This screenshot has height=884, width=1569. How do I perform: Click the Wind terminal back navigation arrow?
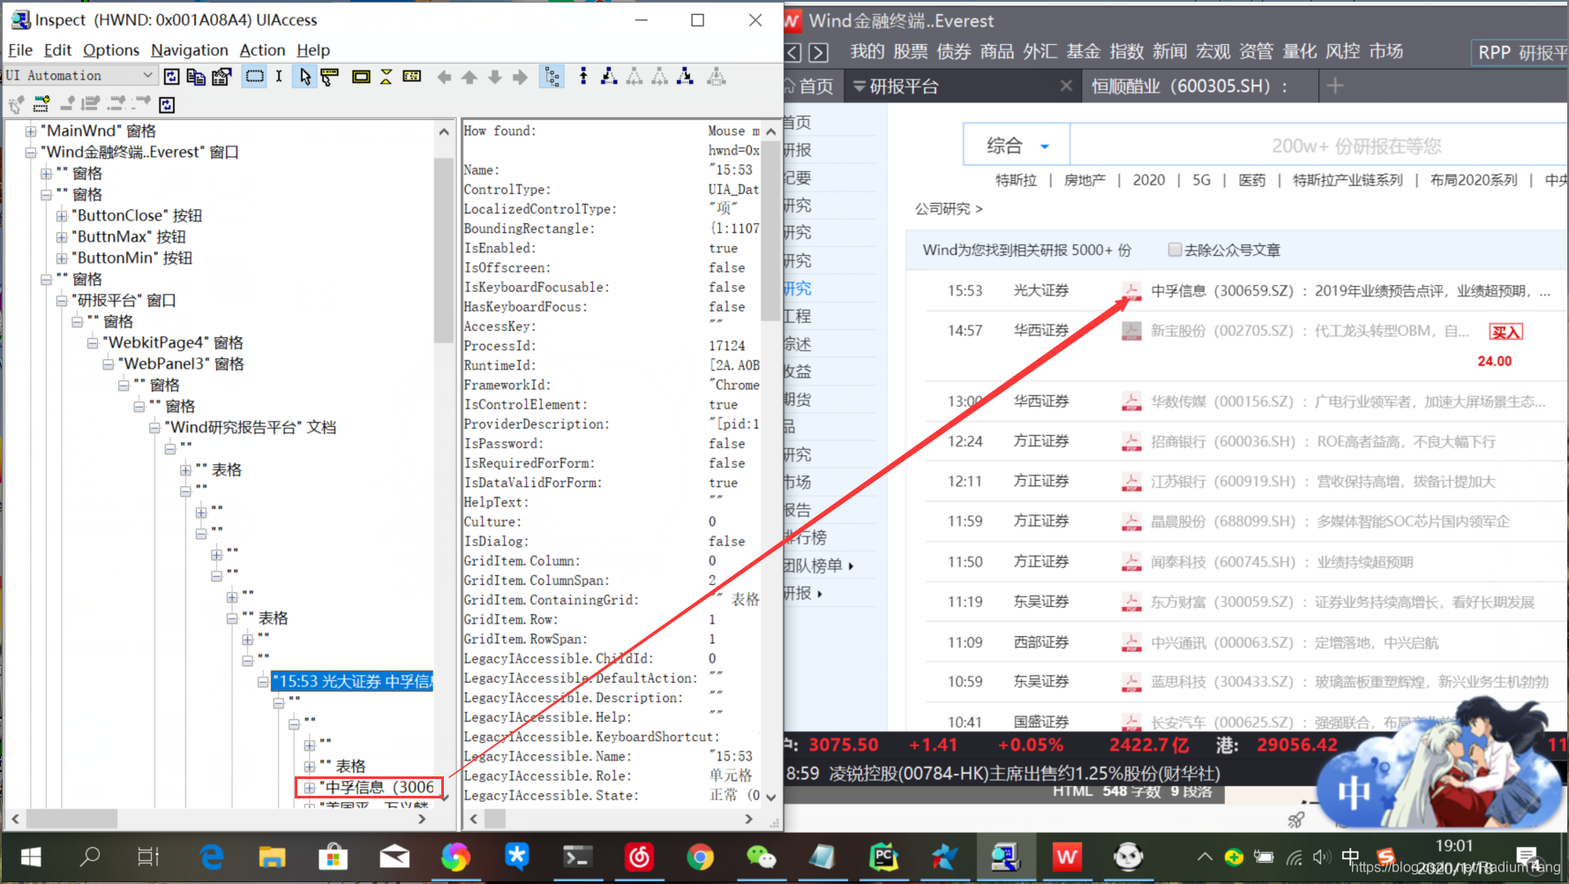tap(793, 52)
